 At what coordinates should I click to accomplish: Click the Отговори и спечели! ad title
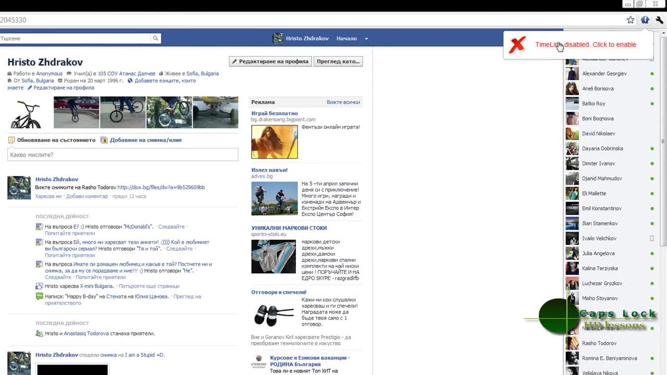click(x=279, y=293)
